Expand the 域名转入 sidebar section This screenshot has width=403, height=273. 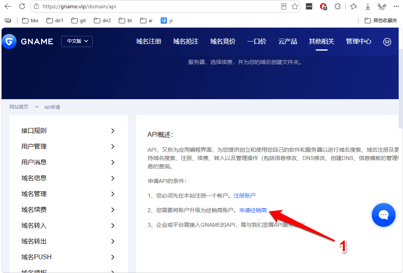pyautogui.click(x=68, y=226)
